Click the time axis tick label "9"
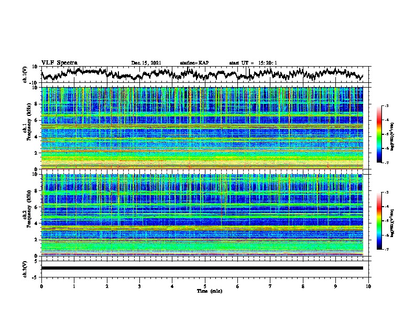The image size is (415, 321). [335, 286]
